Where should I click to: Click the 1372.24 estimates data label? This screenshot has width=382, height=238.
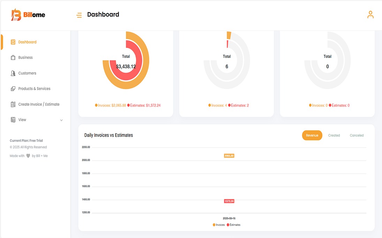pos(229,201)
